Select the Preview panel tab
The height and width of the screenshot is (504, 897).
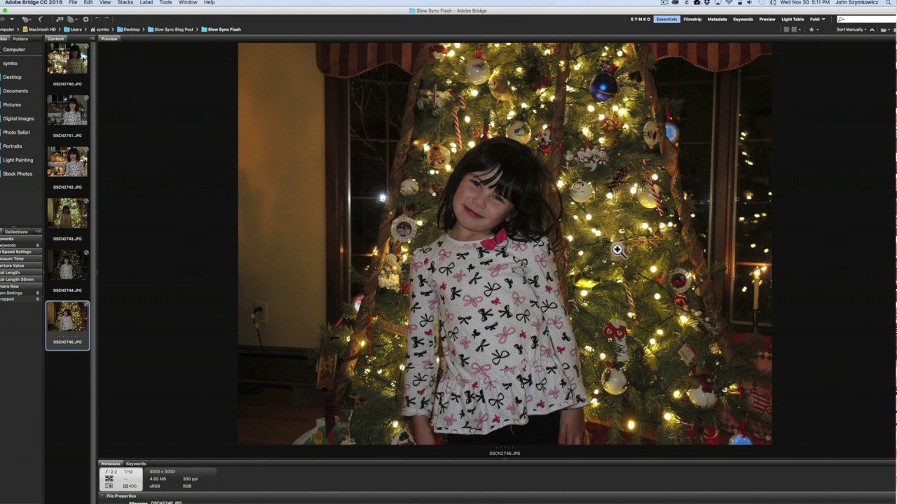tap(109, 38)
